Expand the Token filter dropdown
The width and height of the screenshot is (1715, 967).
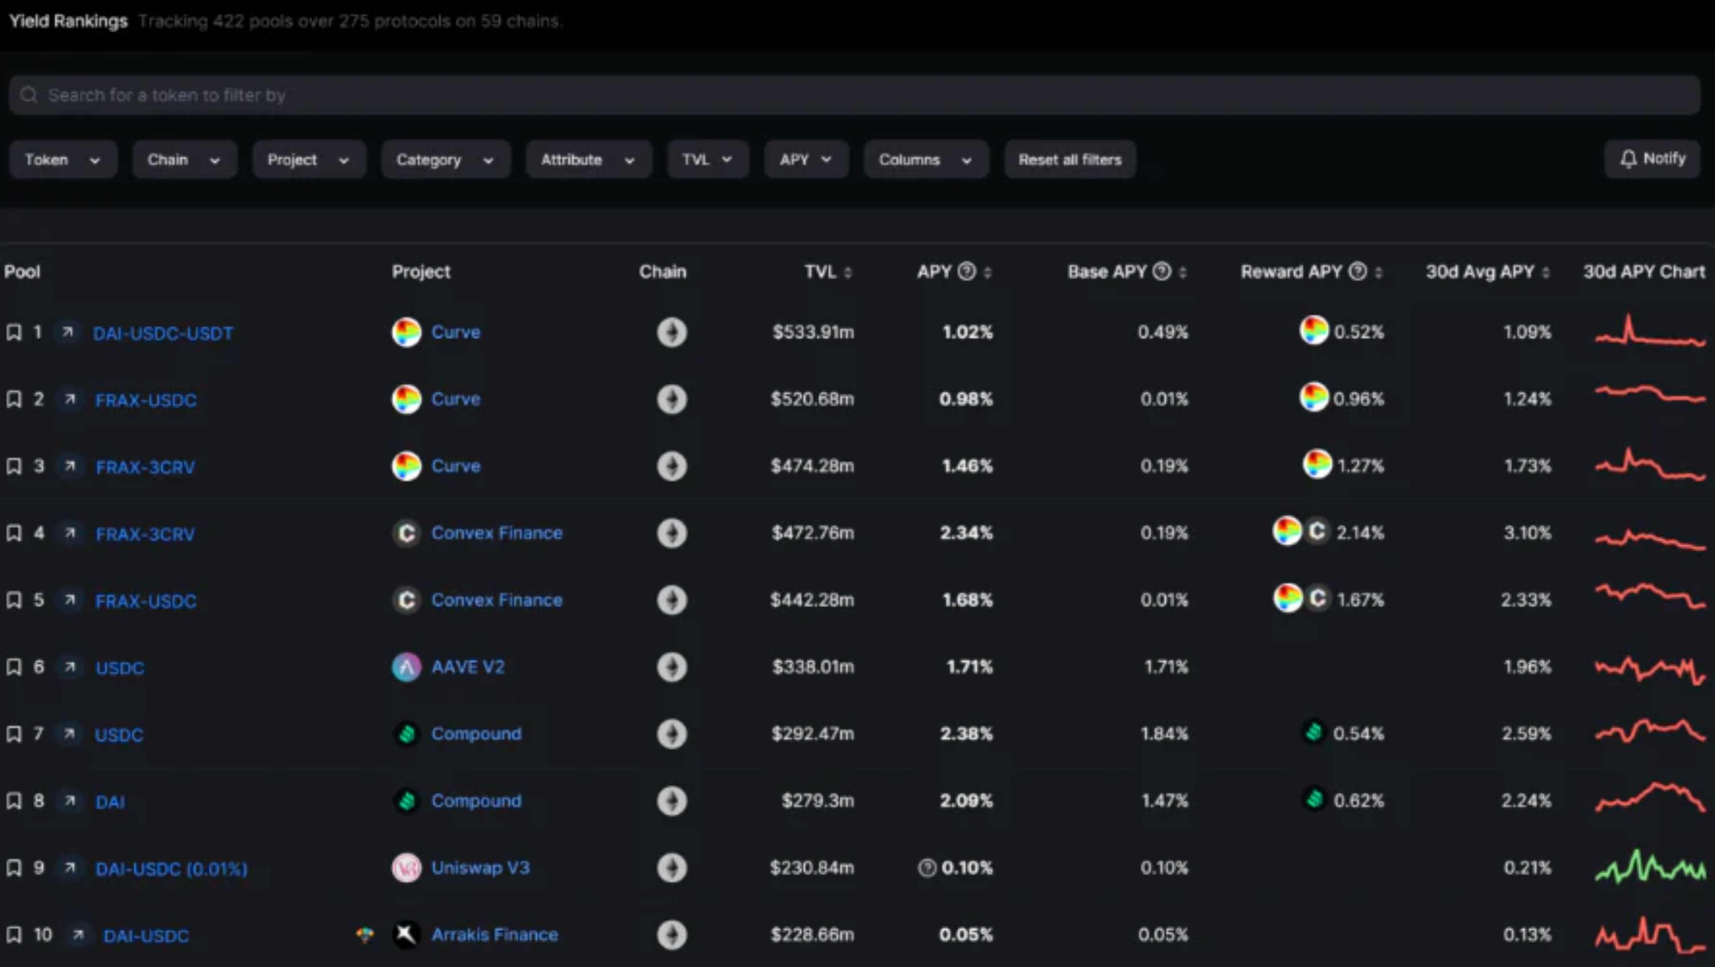tap(61, 159)
